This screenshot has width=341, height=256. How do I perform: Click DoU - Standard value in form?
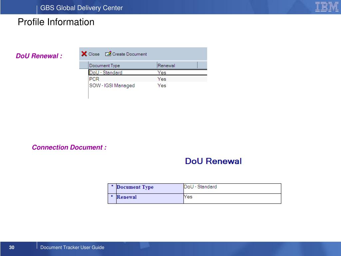pyautogui.click(x=200, y=187)
